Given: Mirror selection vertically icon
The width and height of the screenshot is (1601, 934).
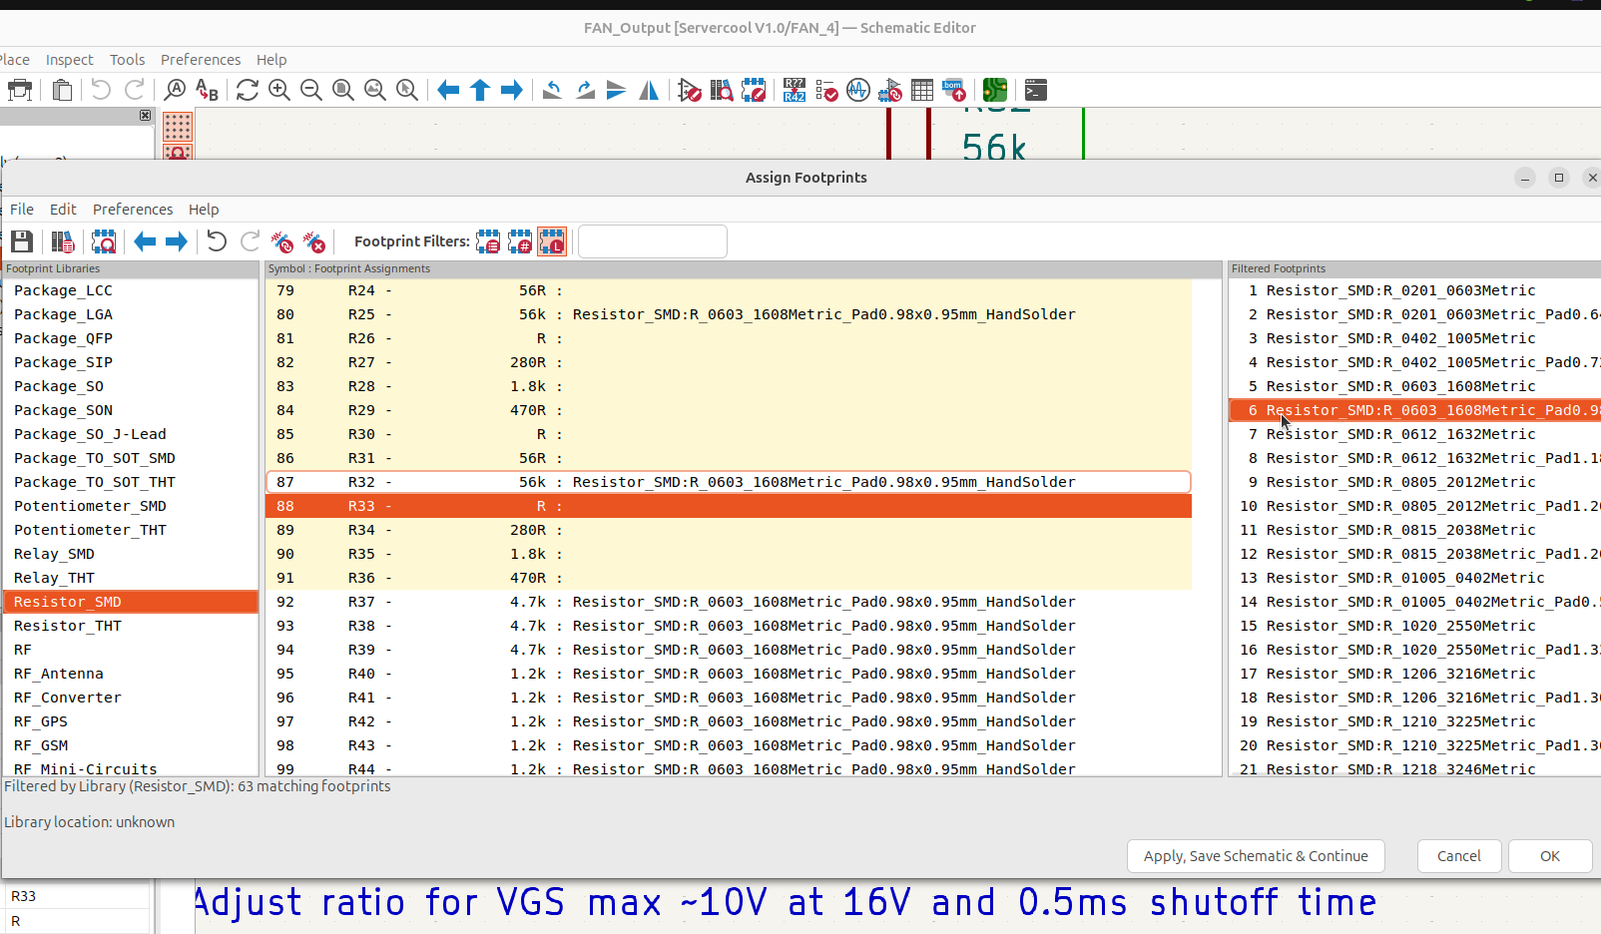Looking at the screenshot, I should click(x=617, y=91).
